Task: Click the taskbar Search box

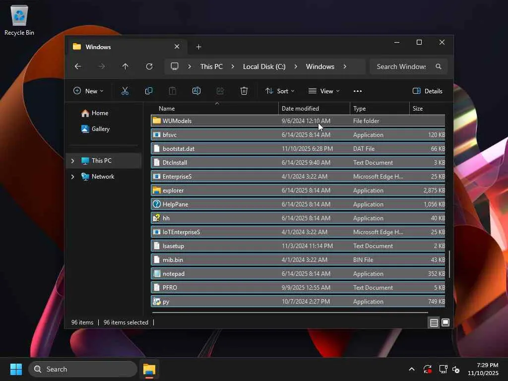Action: [83, 369]
